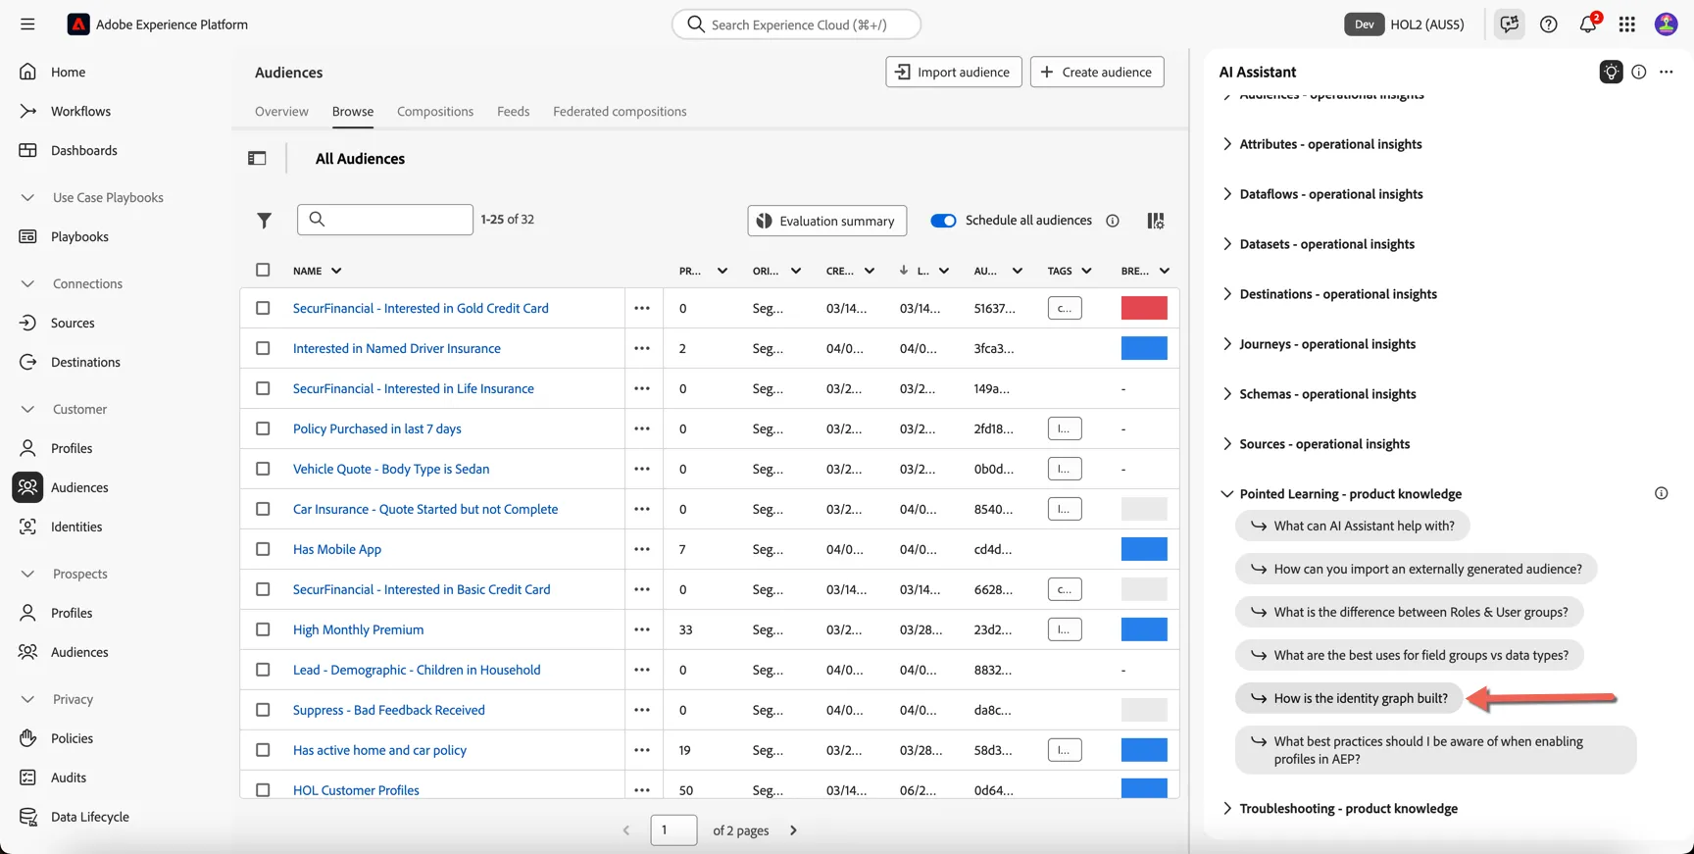Screen dimensions: 1694x854
Task: Toggle the audiences folder side panel icon
Action: [x=257, y=158]
